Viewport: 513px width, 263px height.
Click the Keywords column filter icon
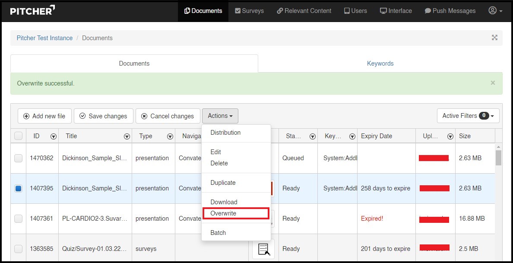351,136
